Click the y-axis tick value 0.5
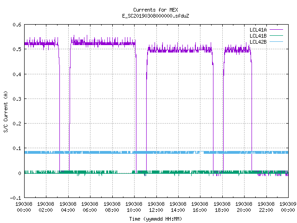This screenshot has width=297, height=223. pyautogui.click(x=17, y=49)
